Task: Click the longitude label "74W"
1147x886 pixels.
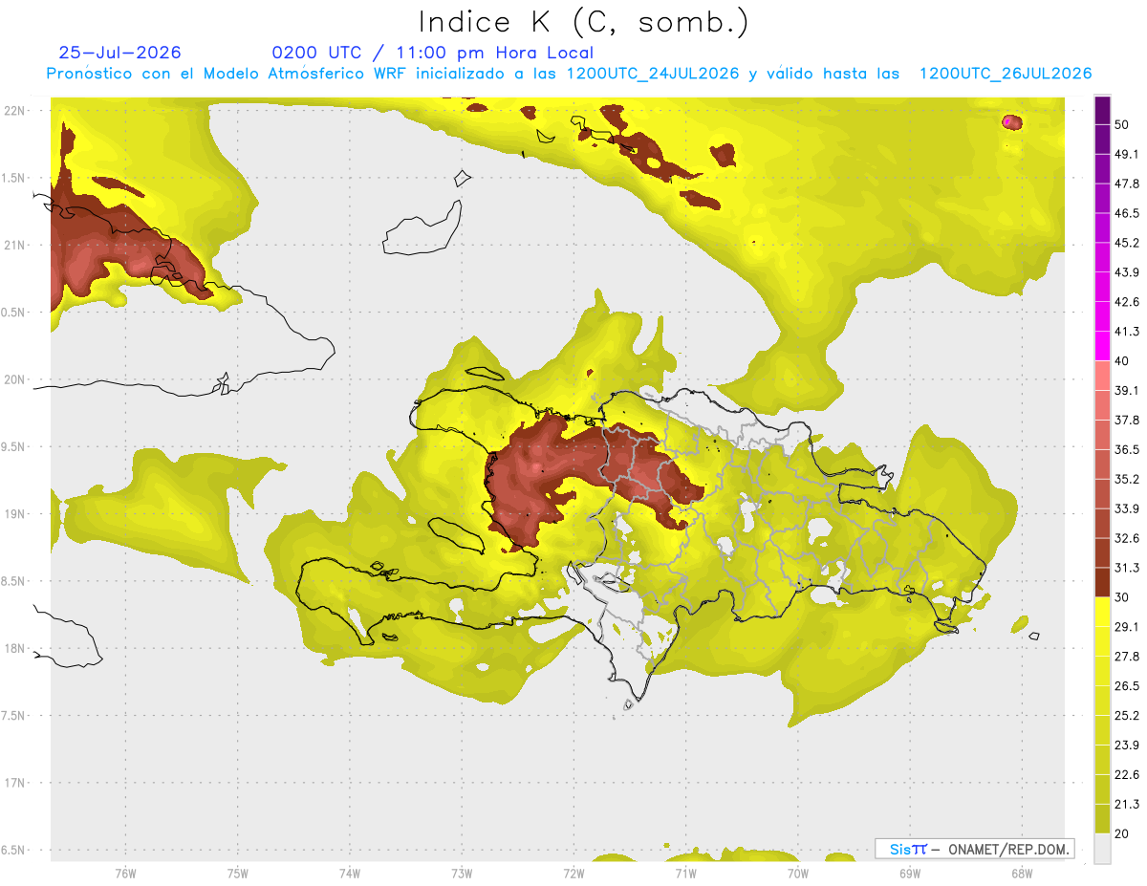Action: point(350,873)
